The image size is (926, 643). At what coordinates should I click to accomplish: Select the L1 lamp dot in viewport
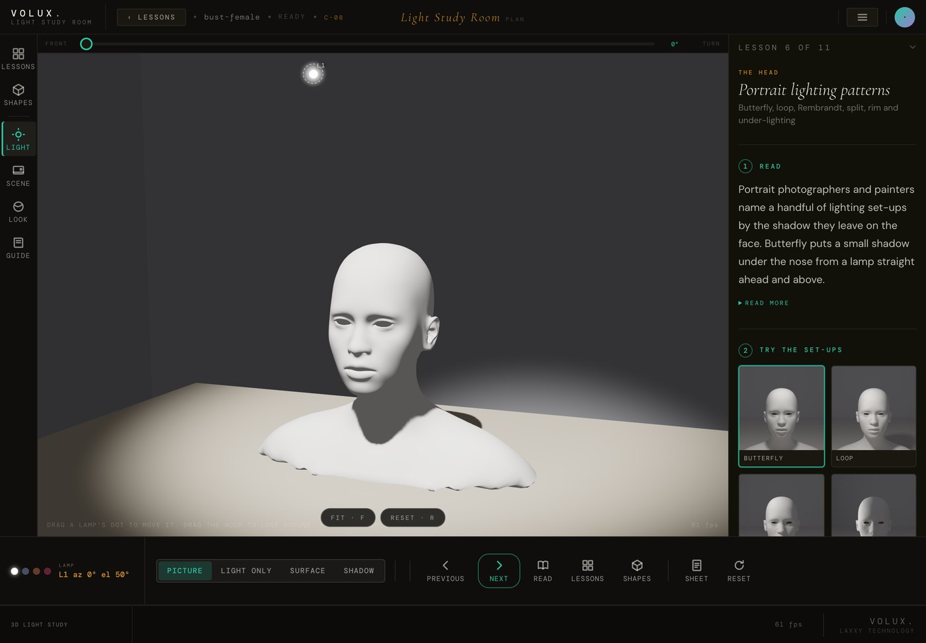(x=314, y=74)
